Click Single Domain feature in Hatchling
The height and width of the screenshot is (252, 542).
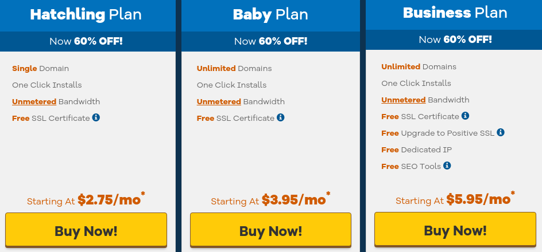pos(40,68)
